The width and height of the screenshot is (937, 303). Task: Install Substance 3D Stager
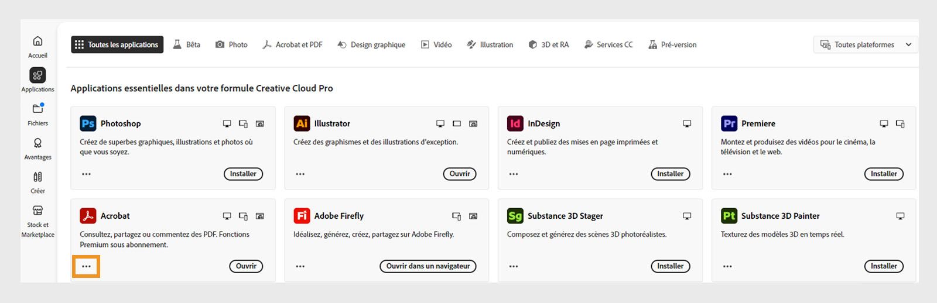click(671, 266)
